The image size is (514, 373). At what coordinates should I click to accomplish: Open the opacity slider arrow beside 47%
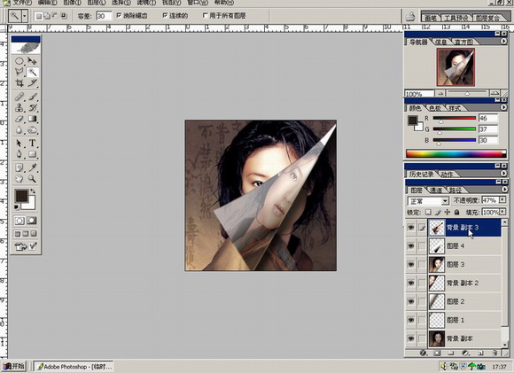coord(502,199)
